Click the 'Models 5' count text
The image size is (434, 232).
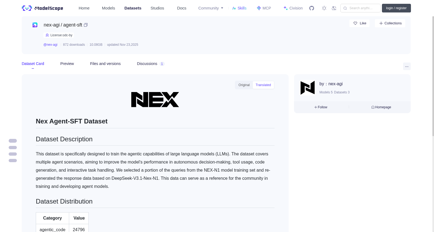(326, 92)
